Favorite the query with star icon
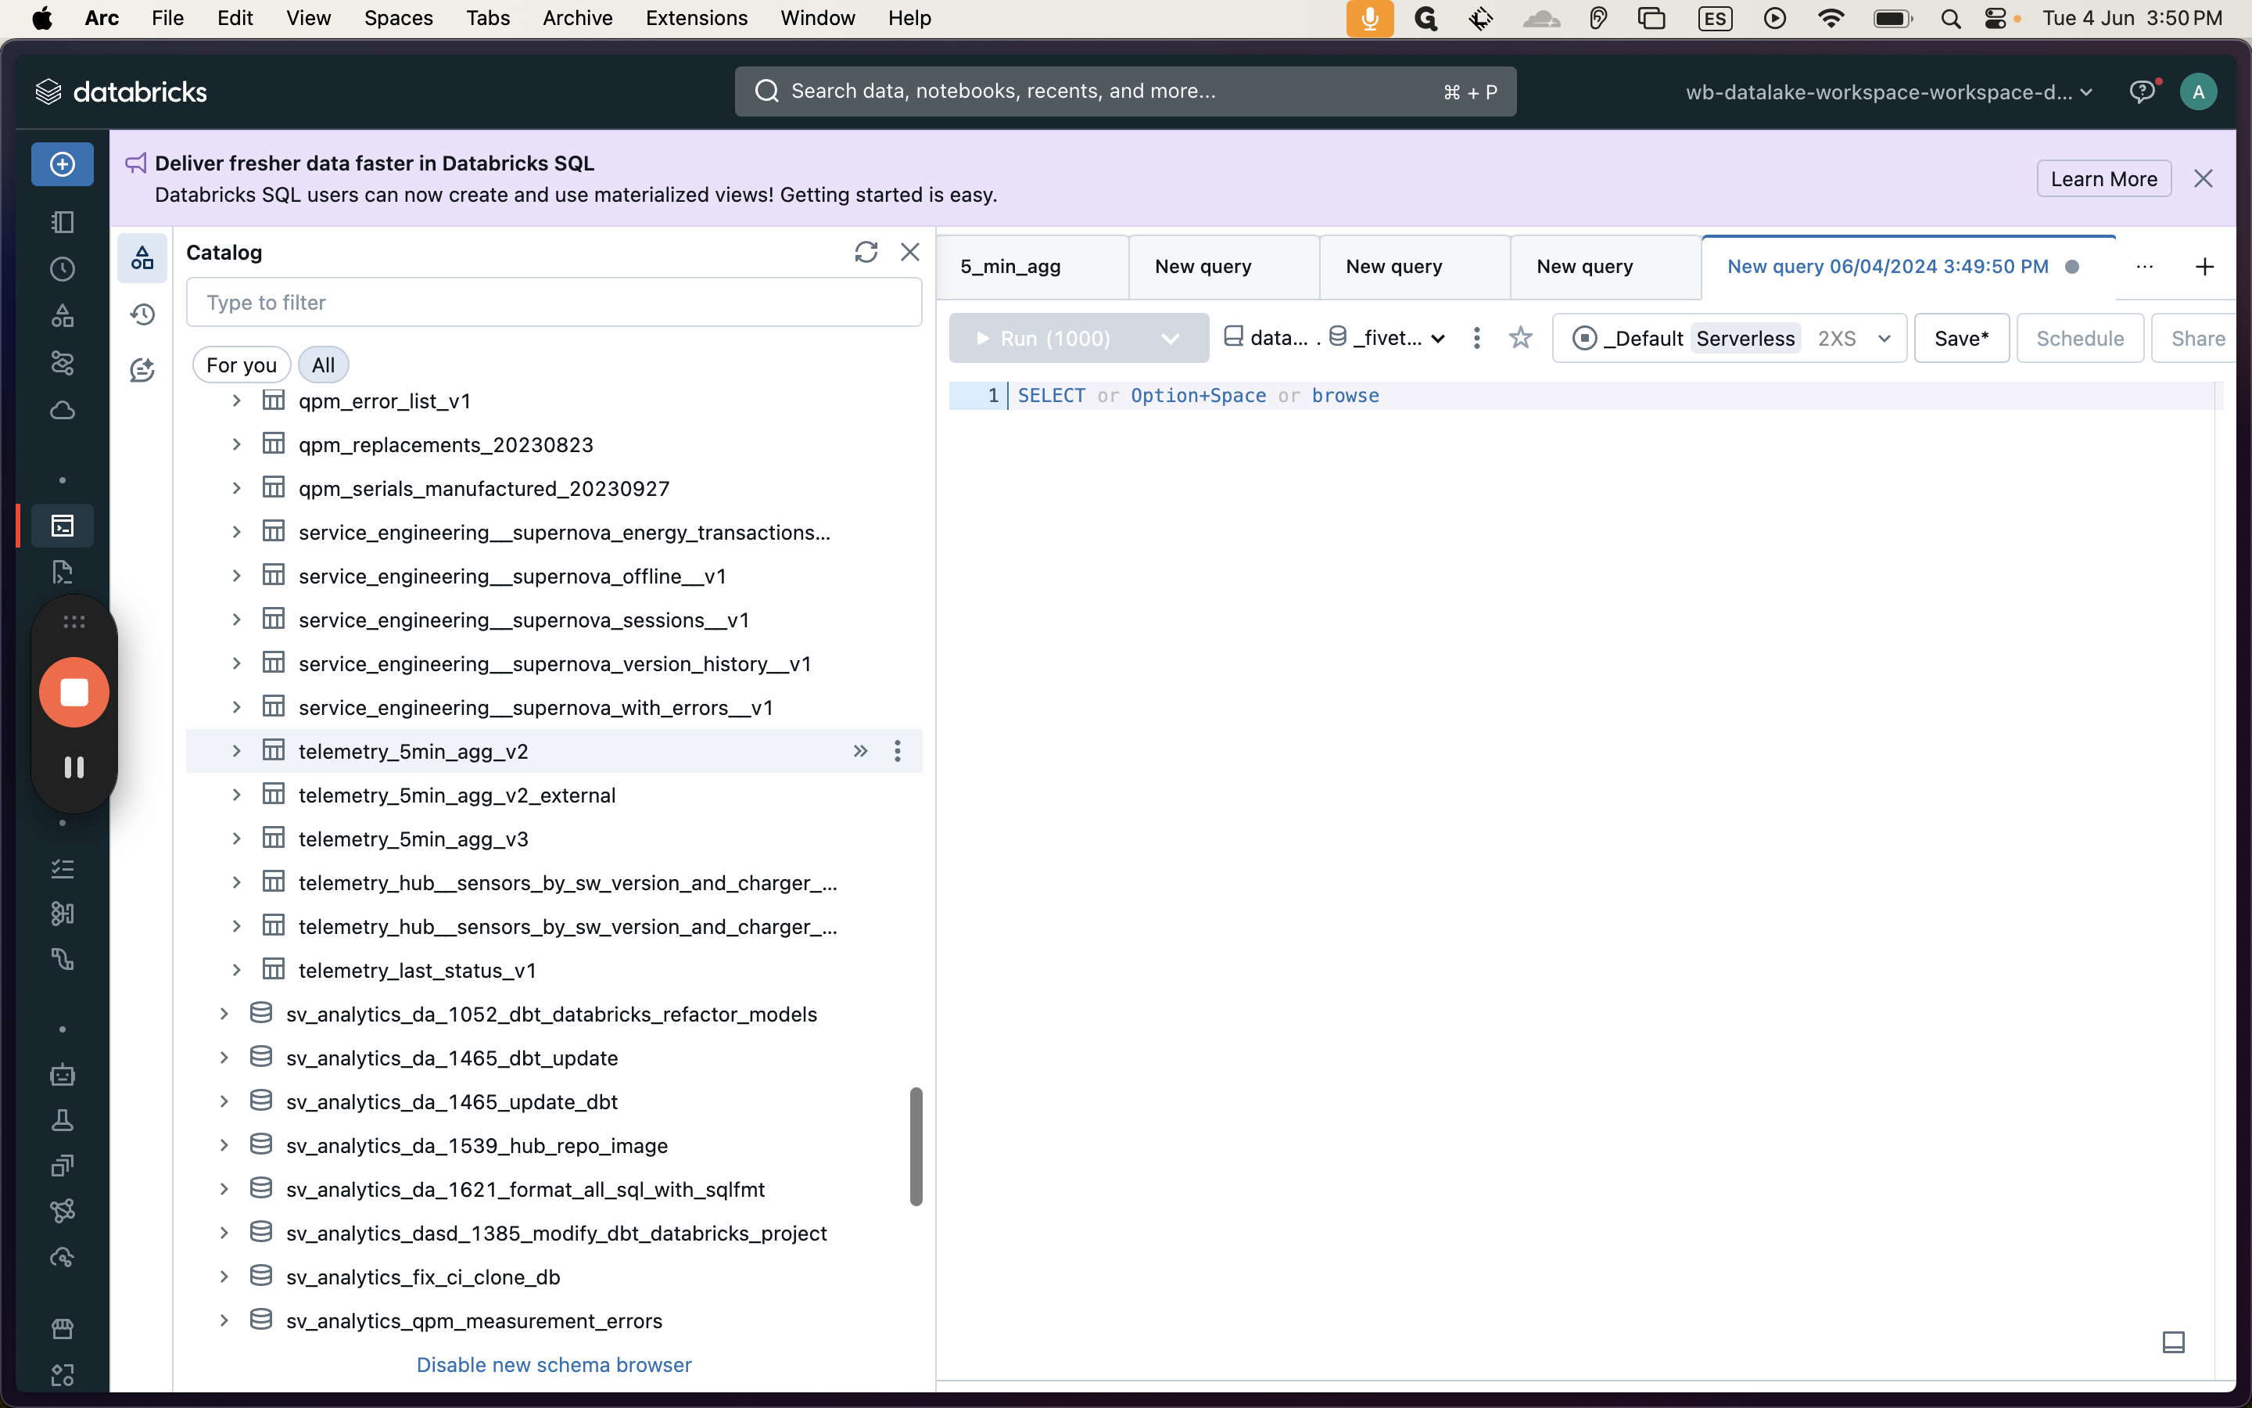The image size is (2252, 1408). tap(1521, 337)
